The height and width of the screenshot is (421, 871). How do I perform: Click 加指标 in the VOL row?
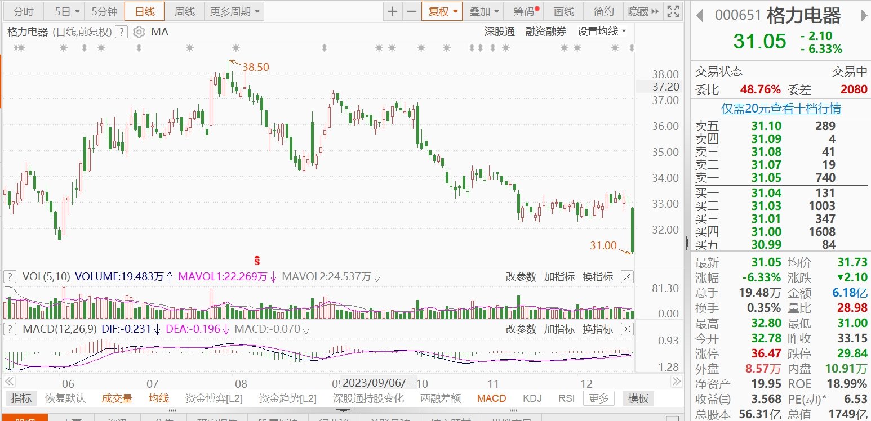(x=559, y=276)
